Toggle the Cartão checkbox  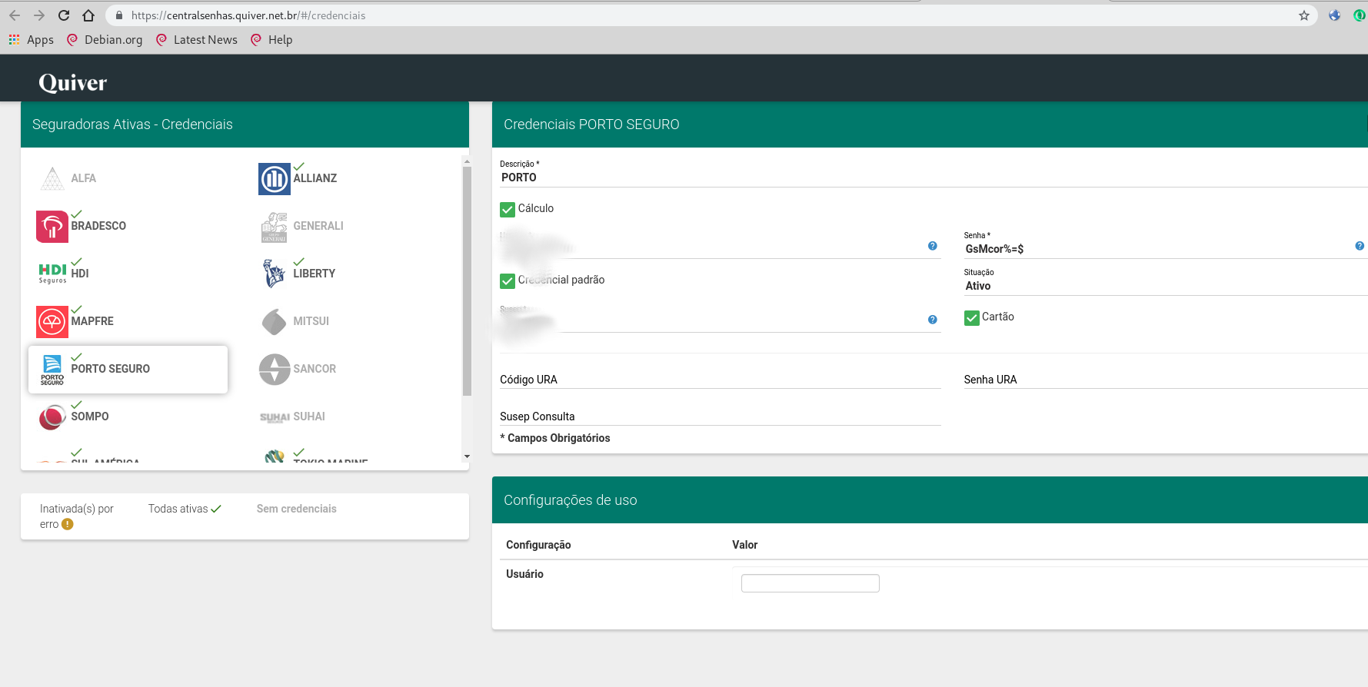972,317
